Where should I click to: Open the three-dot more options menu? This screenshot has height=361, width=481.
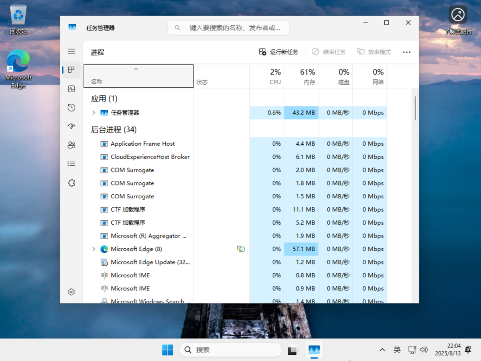pos(406,52)
